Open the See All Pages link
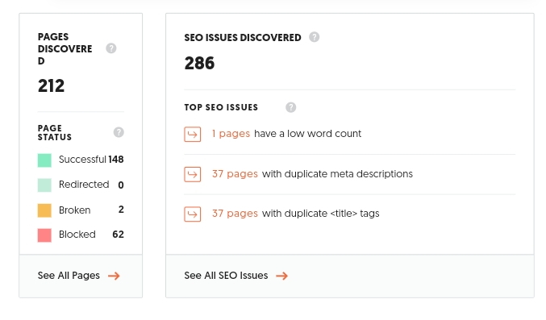Viewport: 546px width, 320px height. [69, 276]
